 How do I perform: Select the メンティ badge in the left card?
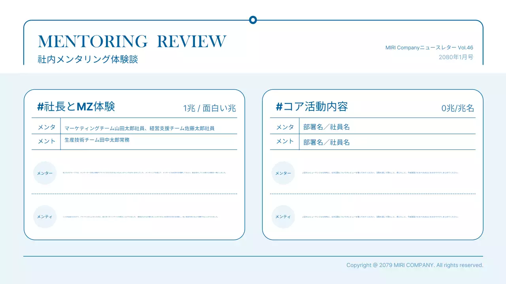(45, 217)
